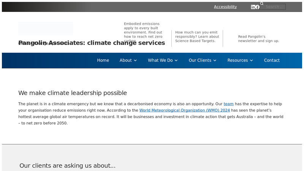Select the Resources menu label

click(237, 60)
